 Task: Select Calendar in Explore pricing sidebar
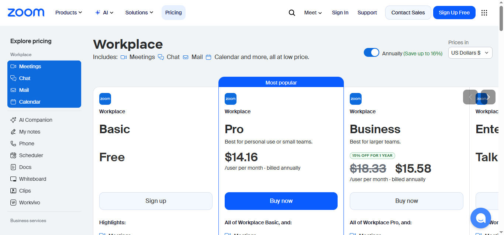[44, 102]
